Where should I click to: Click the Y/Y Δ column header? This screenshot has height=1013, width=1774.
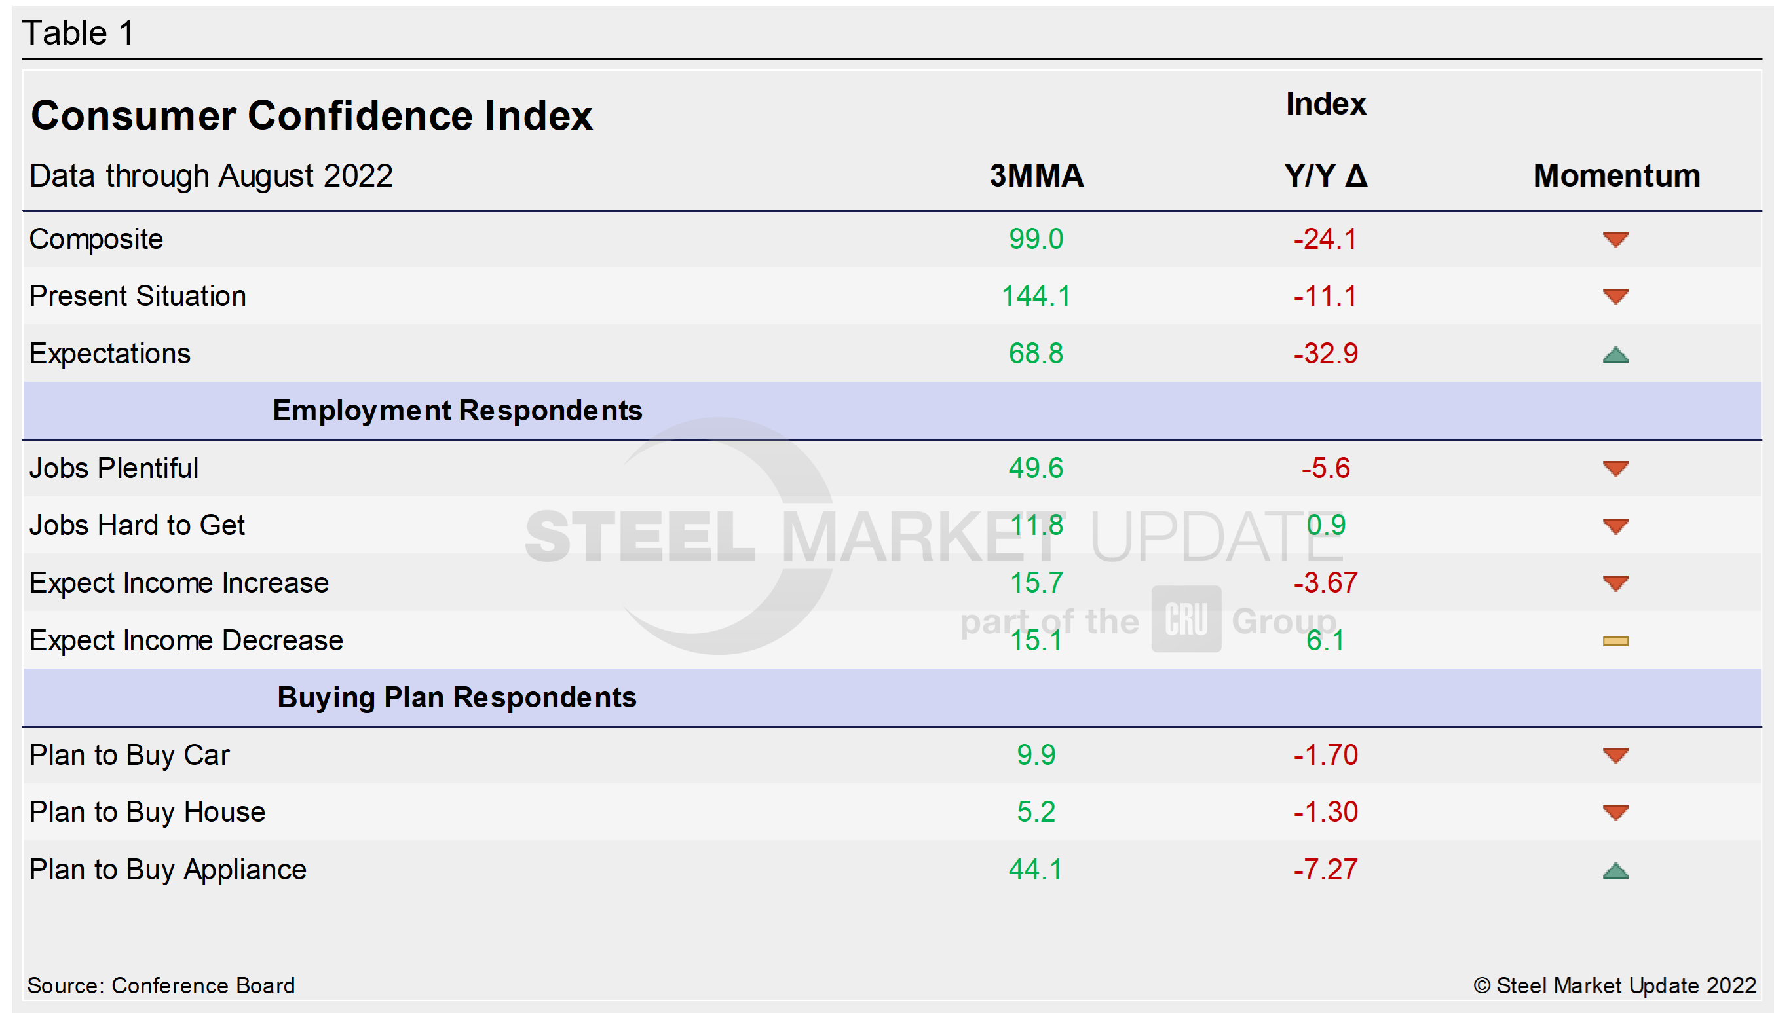pos(1325,175)
